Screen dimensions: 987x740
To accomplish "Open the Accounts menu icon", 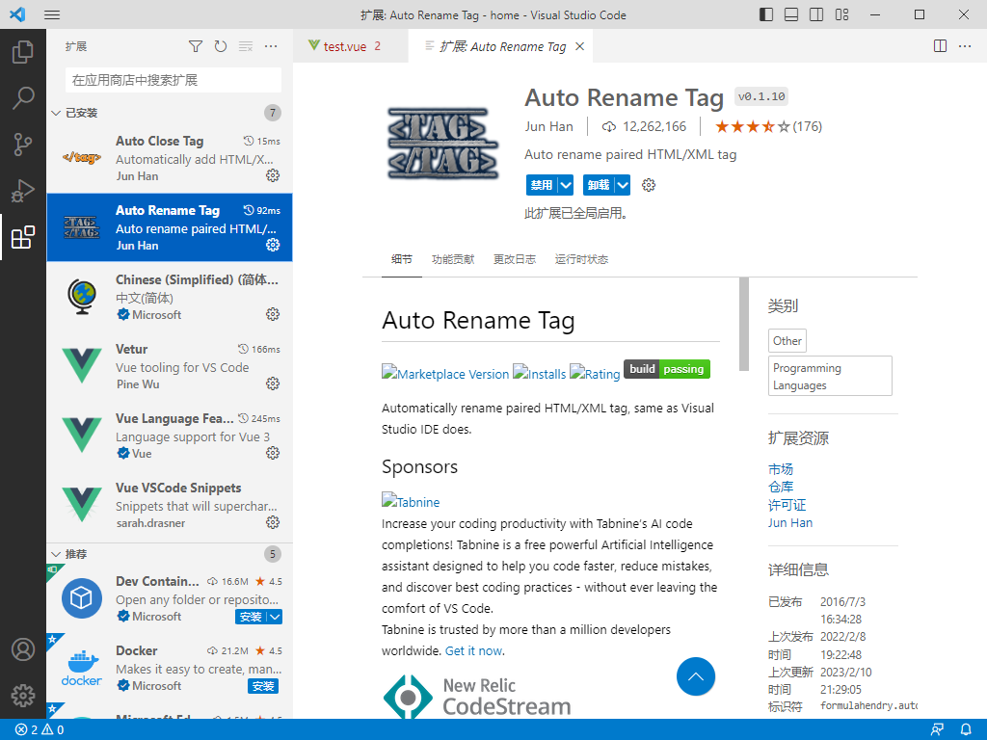I will [23, 649].
